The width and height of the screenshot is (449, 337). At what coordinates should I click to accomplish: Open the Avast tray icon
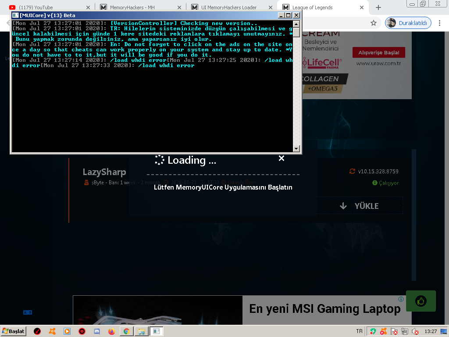coord(383,332)
